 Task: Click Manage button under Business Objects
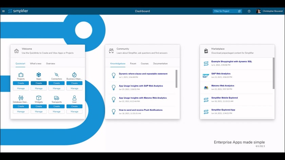74,88
